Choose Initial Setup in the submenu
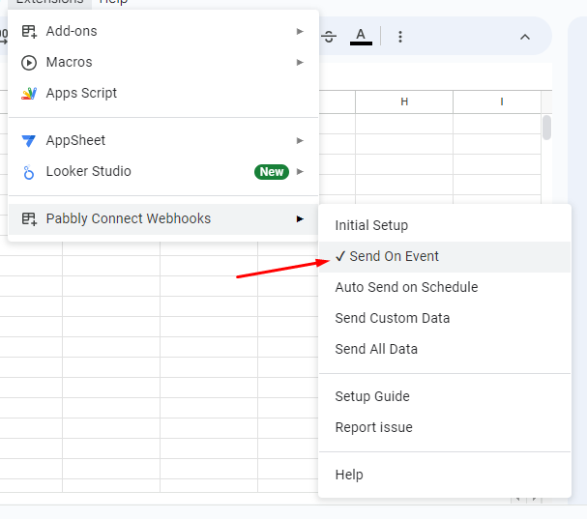Screen dimensions: 587x519 click(445, 225)
